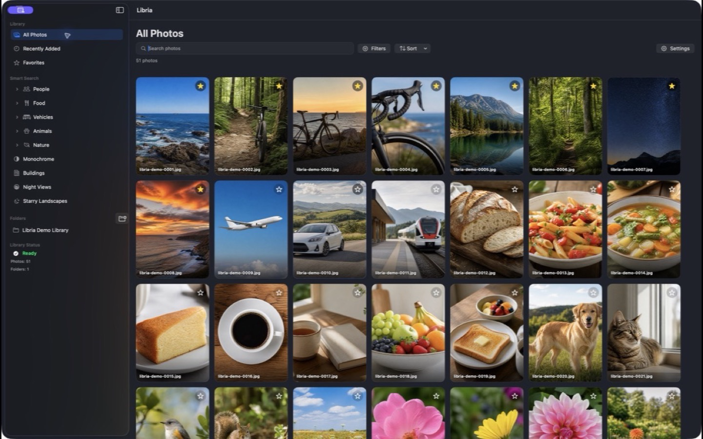This screenshot has height=439, width=703.
Task: Open the Starry Landscapes smart search
Action: 66,201
